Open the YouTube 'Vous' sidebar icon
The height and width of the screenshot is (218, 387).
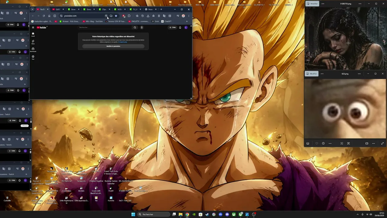pyautogui.click(x=33, y=57)
